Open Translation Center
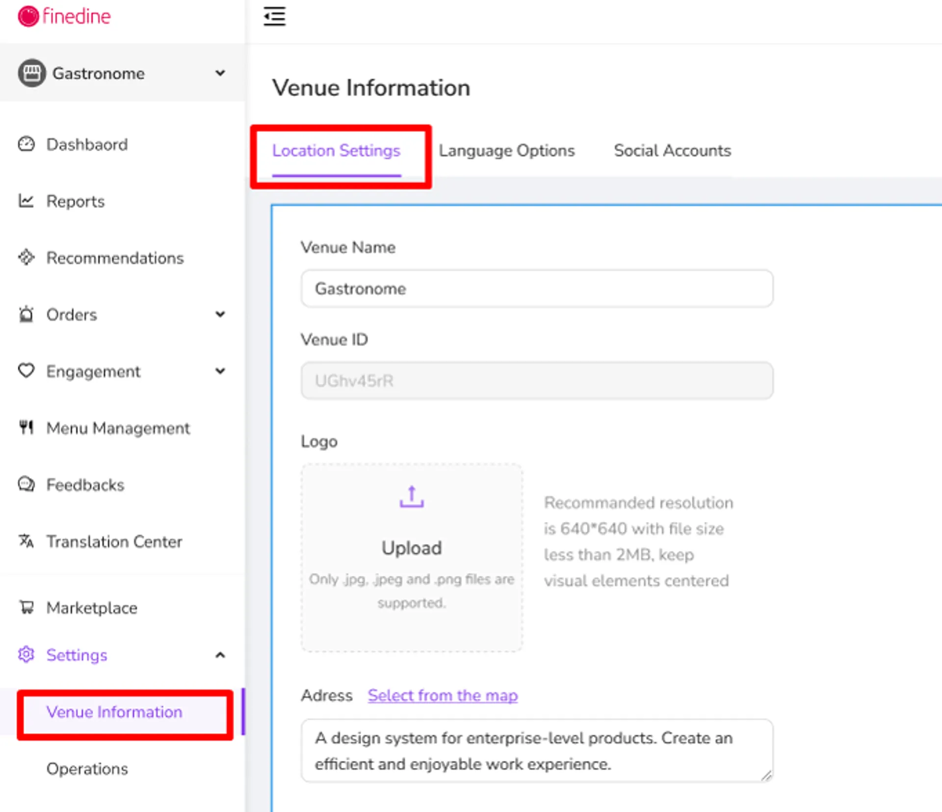Image resolution: width=942 pixels, height=812 pixels. coord(114,541)
